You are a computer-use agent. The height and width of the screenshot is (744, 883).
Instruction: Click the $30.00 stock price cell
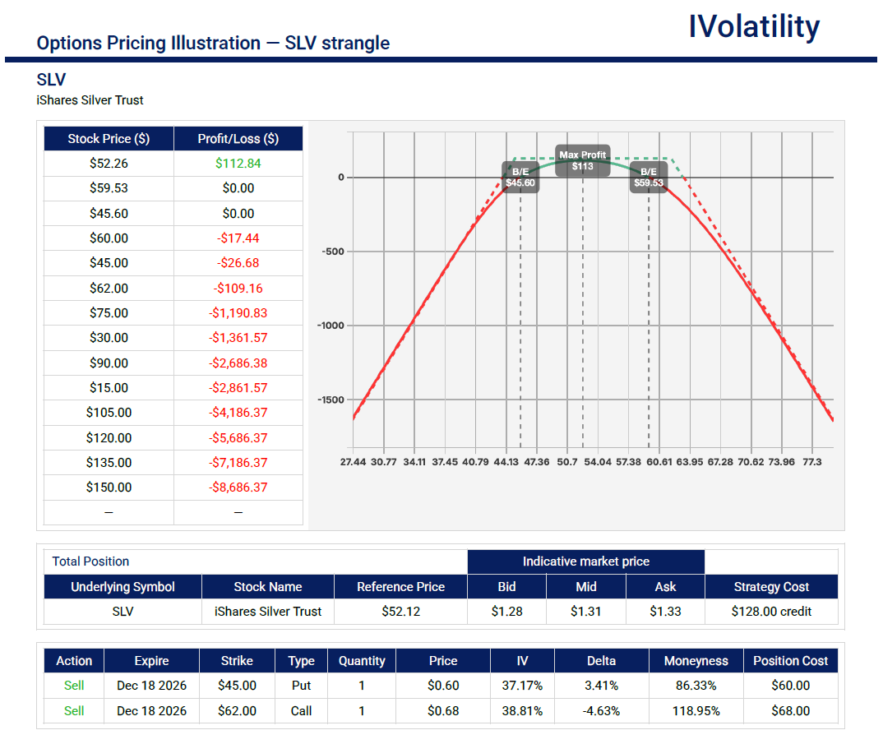[x=109, y=338]
